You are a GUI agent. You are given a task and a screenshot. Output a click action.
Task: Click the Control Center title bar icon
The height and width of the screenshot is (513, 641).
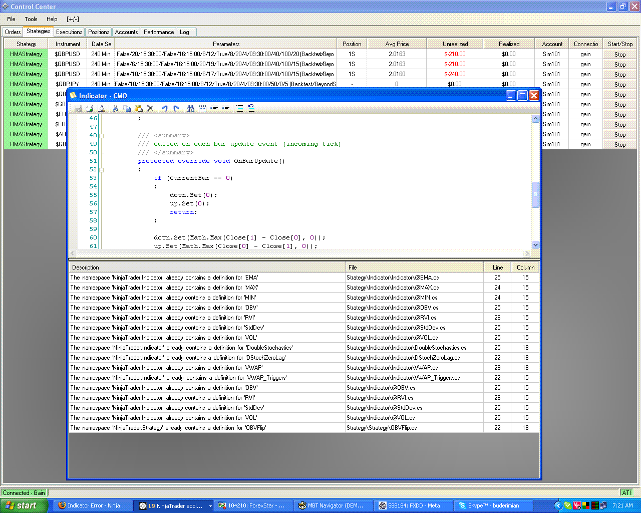(x=5, y=7)
